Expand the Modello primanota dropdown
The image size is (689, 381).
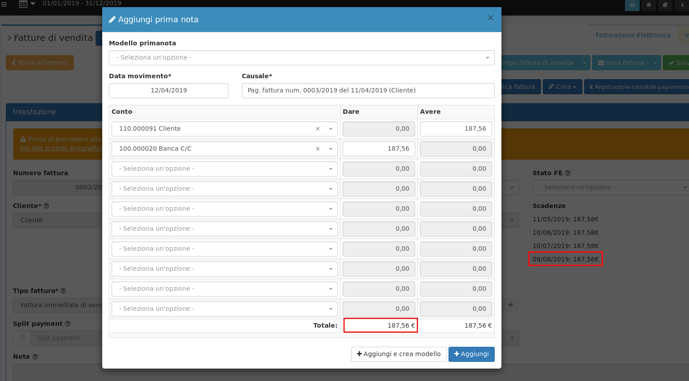pyautogui.click(x=302, y=57)
